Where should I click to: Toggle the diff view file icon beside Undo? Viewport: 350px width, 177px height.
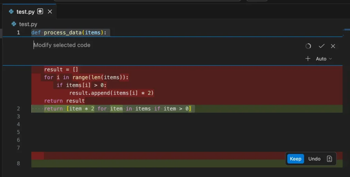tap(329, 159)
